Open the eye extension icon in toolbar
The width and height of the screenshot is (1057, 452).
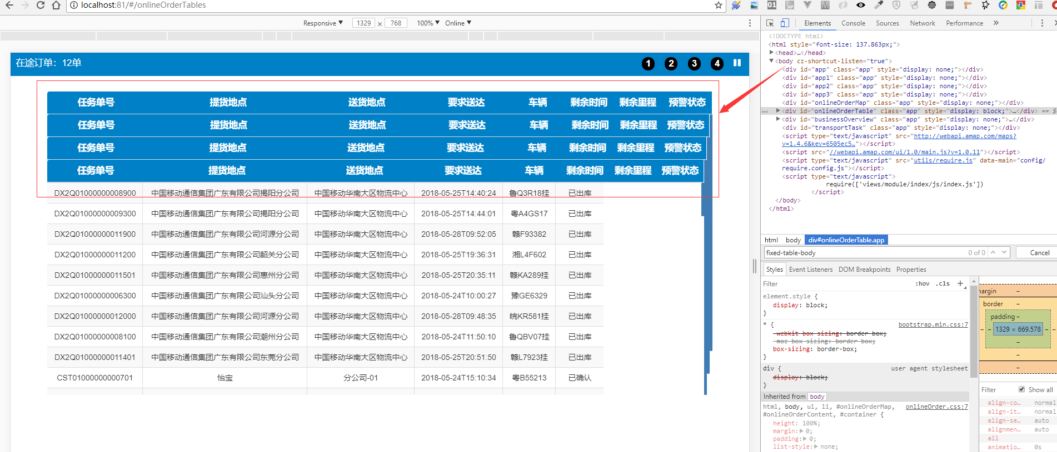click(860, 5)
